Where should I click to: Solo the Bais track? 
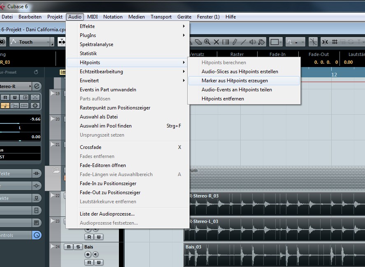pos(78,247)
